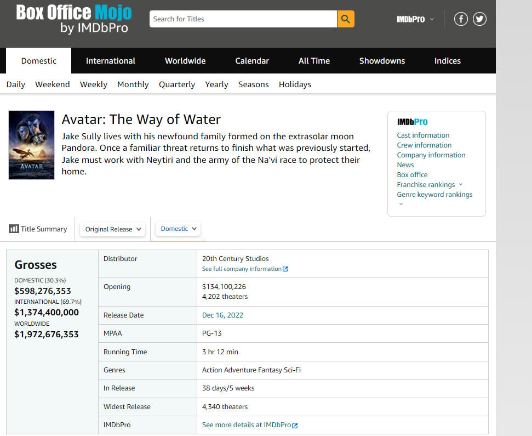Open the Original Release dropdown

[x=113, y=229]
